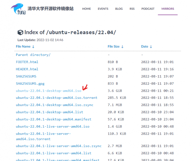
Task: Download live-server-amd64.iso.torrent file
Action: (x=43, y=136)
